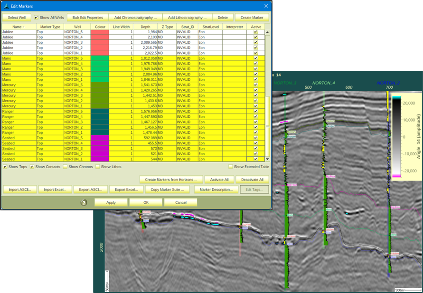The image size is (423, 293).
Task: Click the Well column header
Action: pyautogui.click(x=77, y=27)
